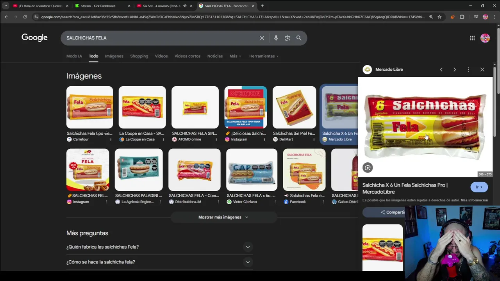Zoom icon in the address bar

point(431,17)
